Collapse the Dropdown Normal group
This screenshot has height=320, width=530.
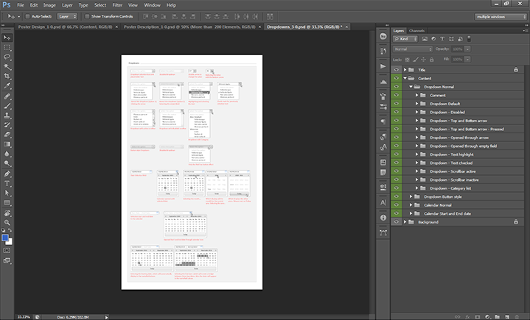coord(411,87)
